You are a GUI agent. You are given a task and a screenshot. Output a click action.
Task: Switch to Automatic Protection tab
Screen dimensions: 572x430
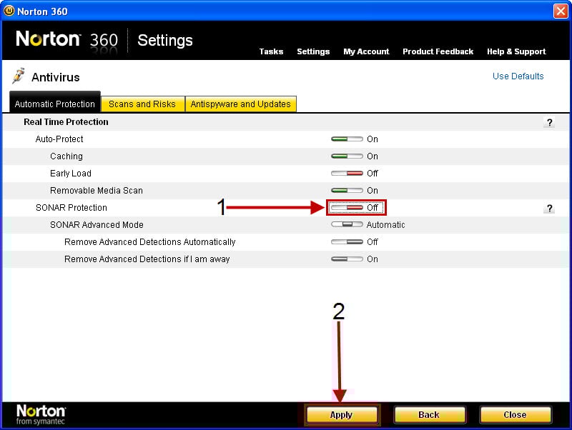[x=55, y=102]
